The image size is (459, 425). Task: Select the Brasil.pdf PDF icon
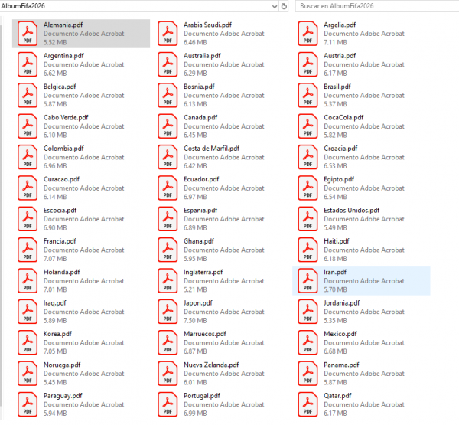(308, 95)
